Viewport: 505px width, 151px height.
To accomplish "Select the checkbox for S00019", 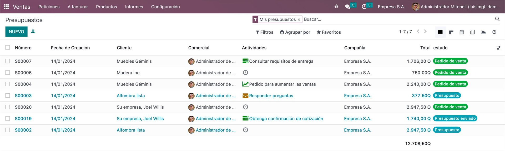I will tap(8, 118).
